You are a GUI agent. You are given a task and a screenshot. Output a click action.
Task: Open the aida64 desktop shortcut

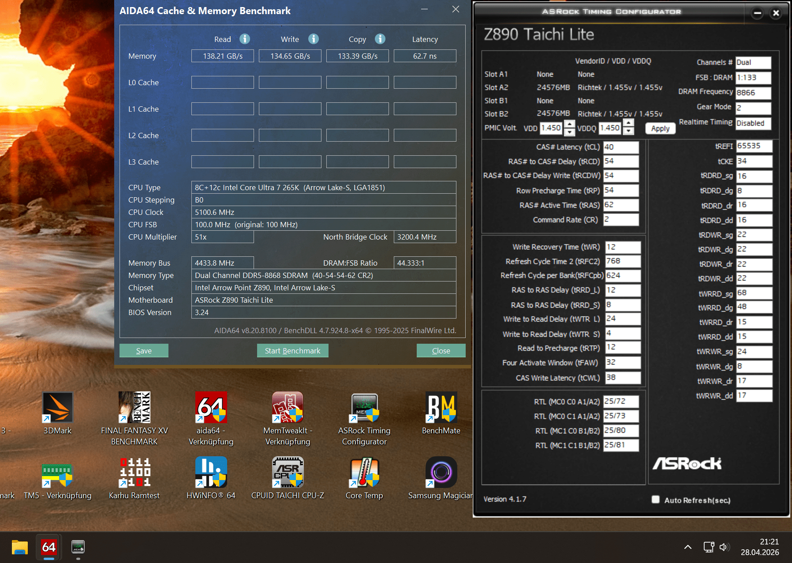coord(211,418)
